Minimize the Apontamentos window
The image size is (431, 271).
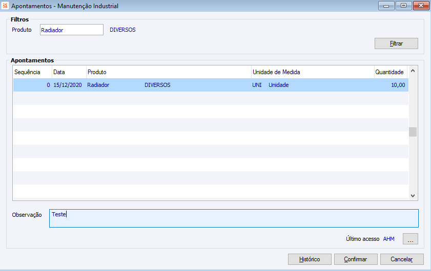[386, 6]
